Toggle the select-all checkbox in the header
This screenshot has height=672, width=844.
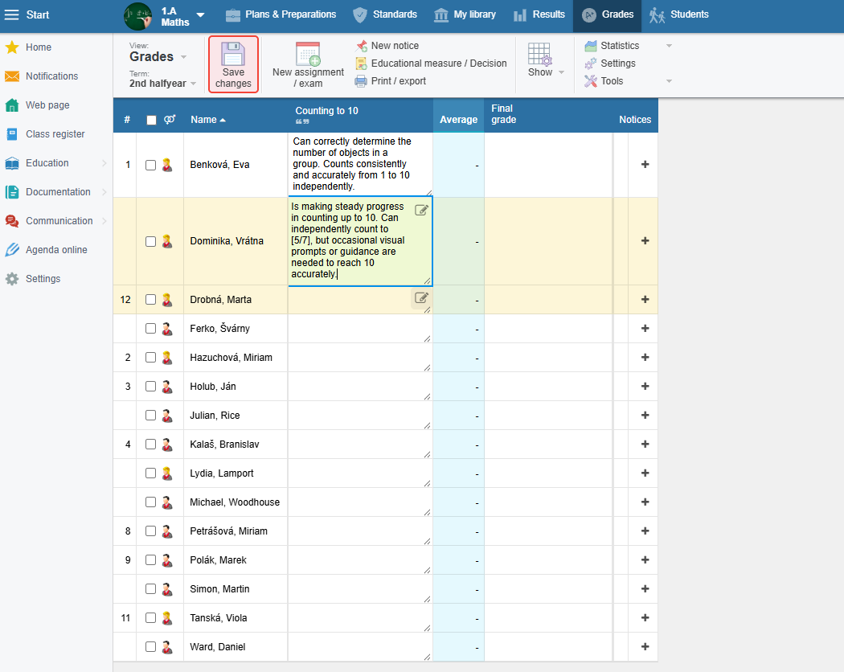(151, 120)
